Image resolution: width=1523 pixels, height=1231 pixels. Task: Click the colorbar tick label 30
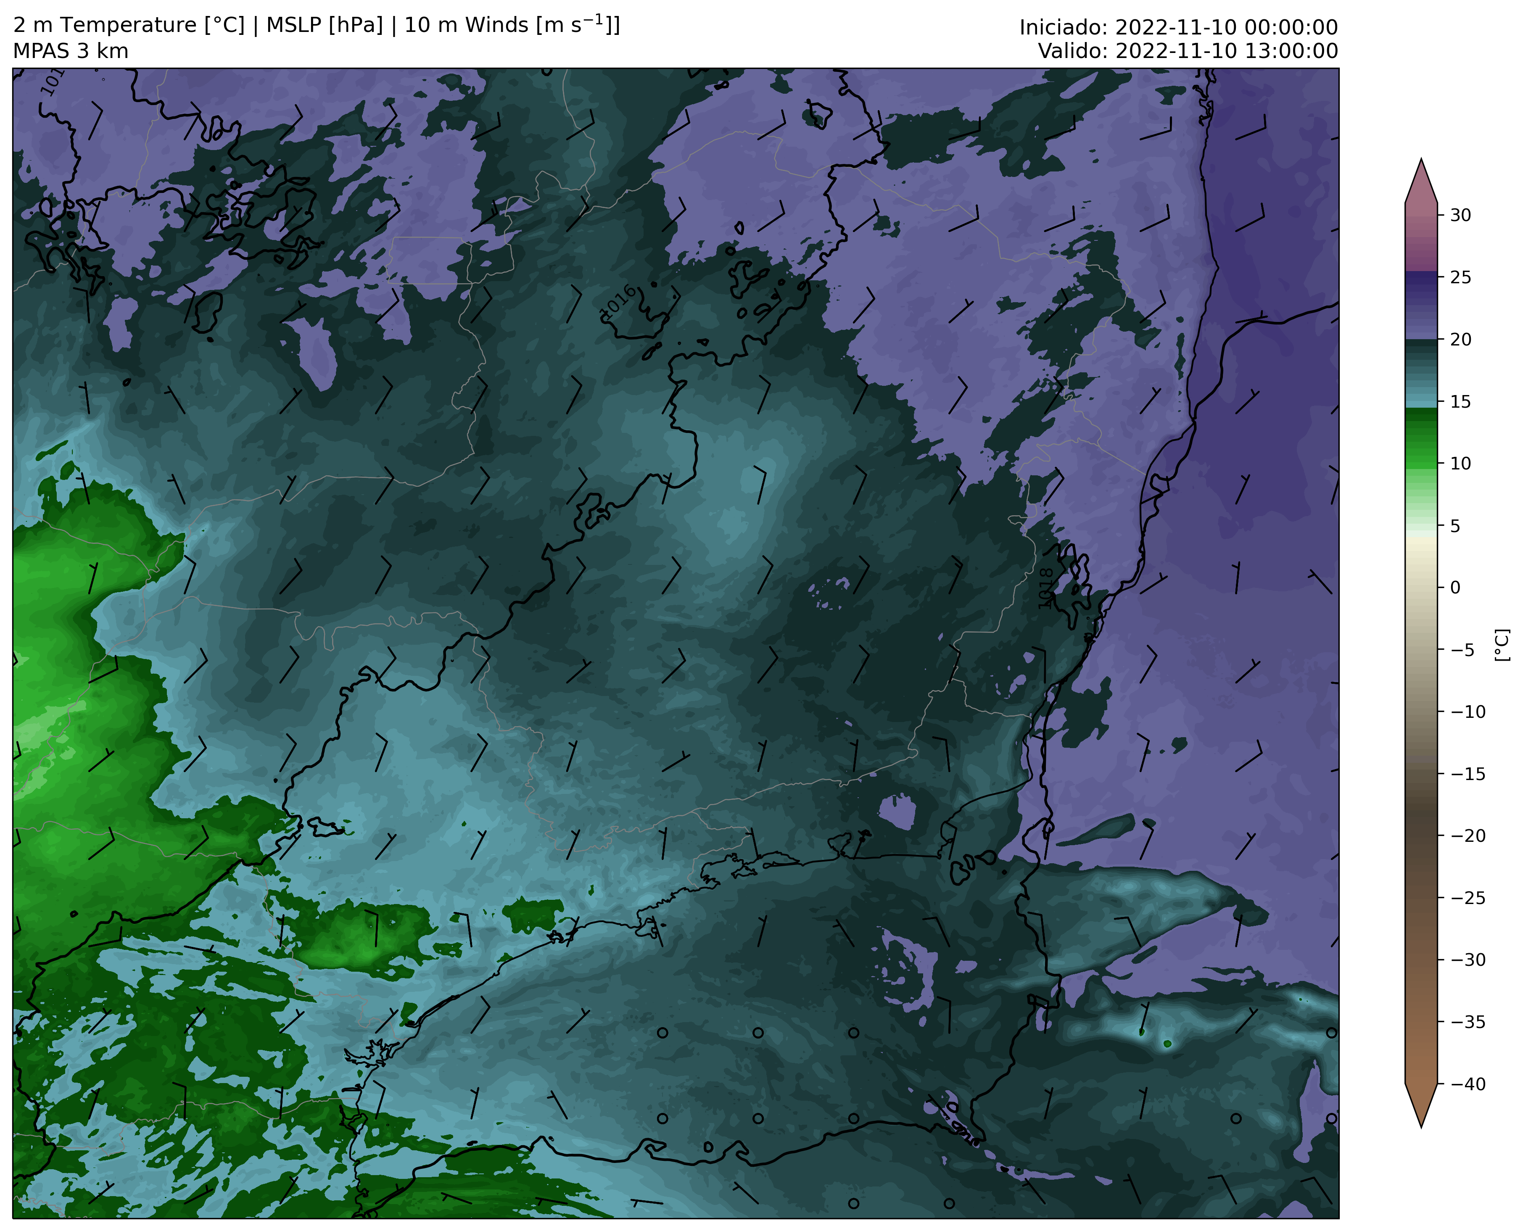pos(1460,216)
